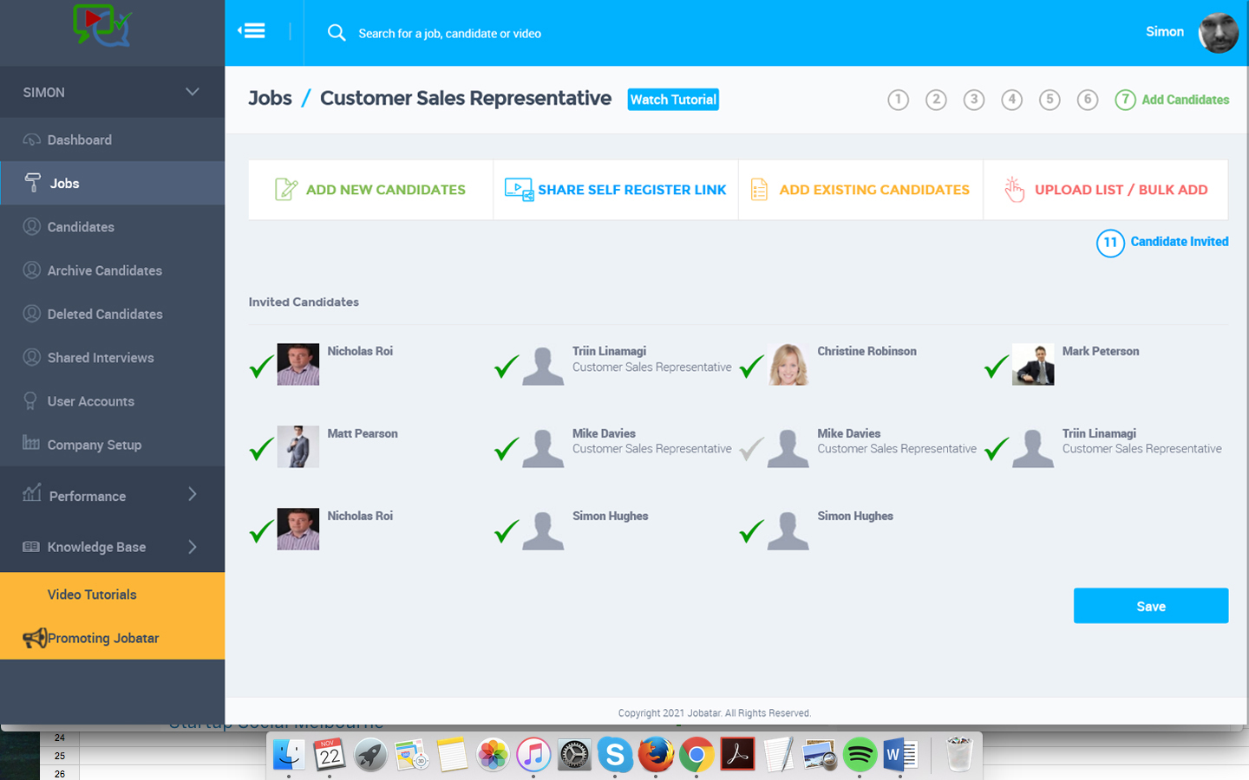Click the Add Existing Candidates icon

[757, 189]
